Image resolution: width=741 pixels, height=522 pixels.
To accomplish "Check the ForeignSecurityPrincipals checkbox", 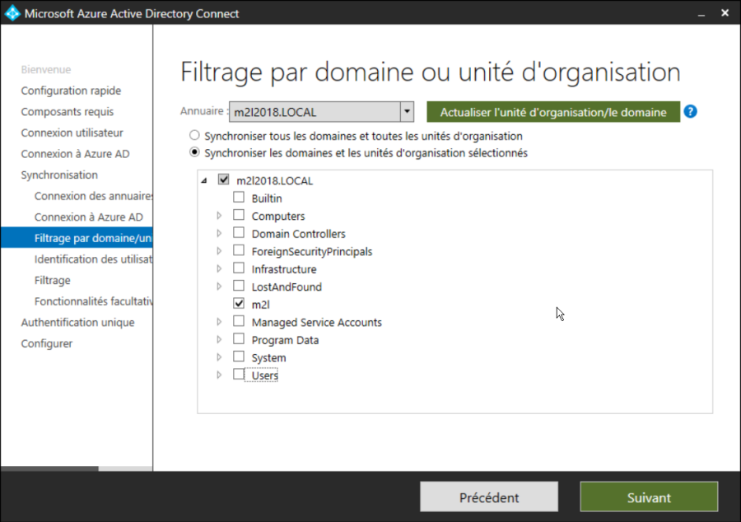I will click(x=239, y=251).
